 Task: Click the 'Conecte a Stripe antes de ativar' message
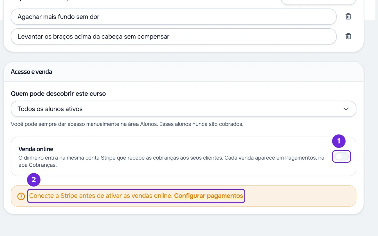click(x=101, y=196)
